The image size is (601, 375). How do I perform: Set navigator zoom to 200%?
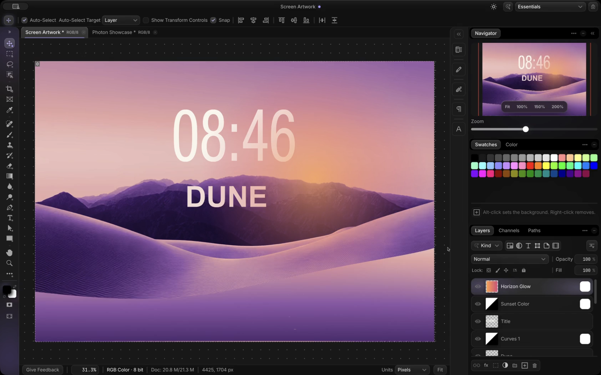point(557,107)
